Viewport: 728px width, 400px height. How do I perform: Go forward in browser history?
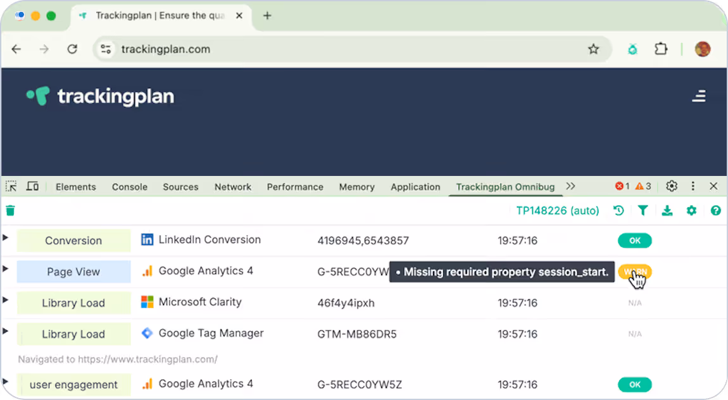pyautogui.click(x=44, y=49)
